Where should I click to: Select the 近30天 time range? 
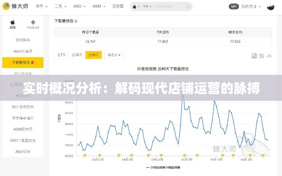tap(77, 55)
